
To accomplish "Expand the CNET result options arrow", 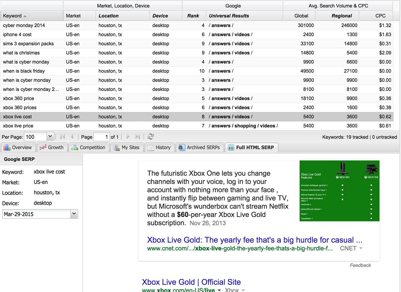I will [361, 249].
